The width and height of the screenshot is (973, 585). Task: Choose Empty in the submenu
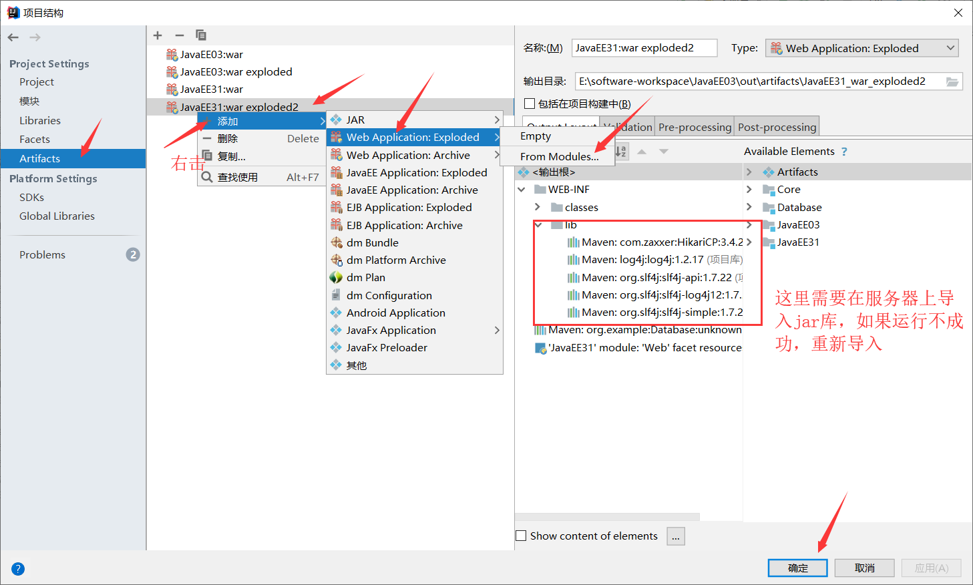click(x=558, y=136)
